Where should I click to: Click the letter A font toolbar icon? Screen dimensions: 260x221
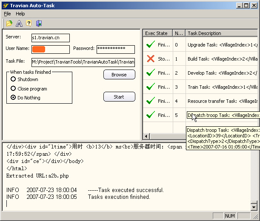click(19, 23)
